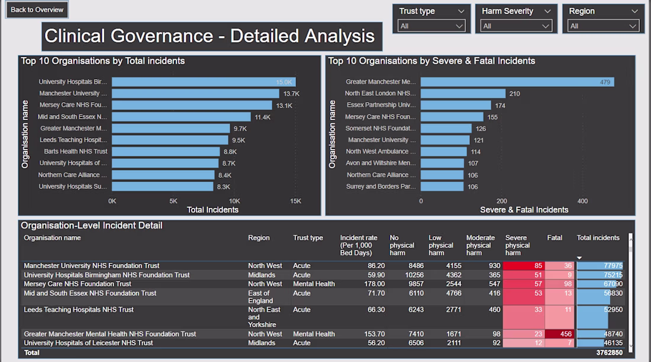Click the sort arrow under Total incidents
651x362 pixels.
(579, 258)
